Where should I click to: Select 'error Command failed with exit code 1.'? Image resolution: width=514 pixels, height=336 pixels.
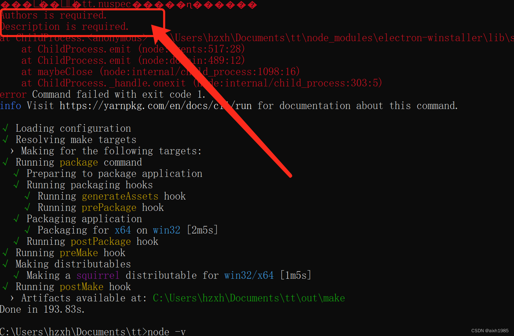(103, 94)
